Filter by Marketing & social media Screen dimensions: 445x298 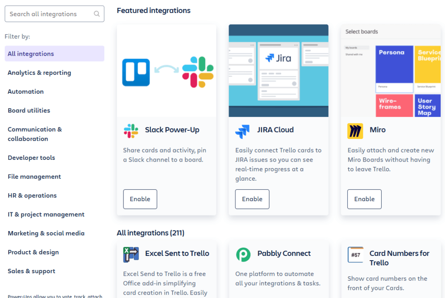(46, 233)
